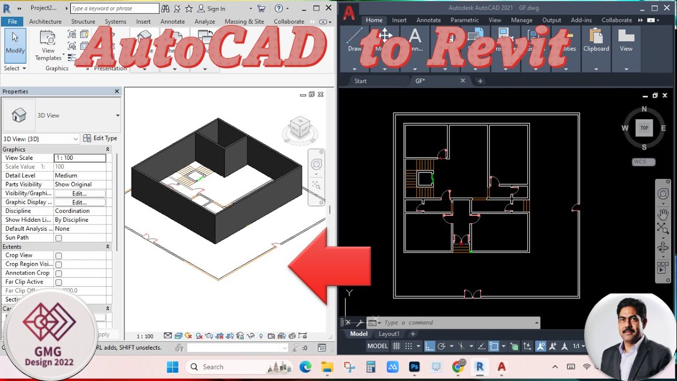Open the Windows Start menu
The height and width of the screenshot is (381, 677).
pyautogui.click(x=172, y=367)
